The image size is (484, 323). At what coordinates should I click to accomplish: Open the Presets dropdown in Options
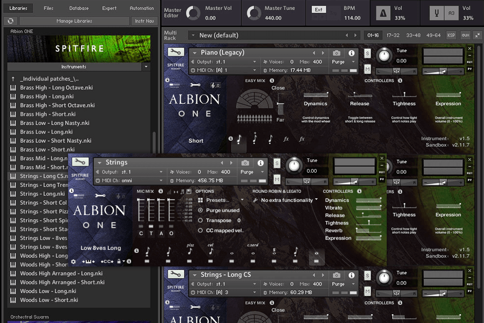click(x=221, y=200)
